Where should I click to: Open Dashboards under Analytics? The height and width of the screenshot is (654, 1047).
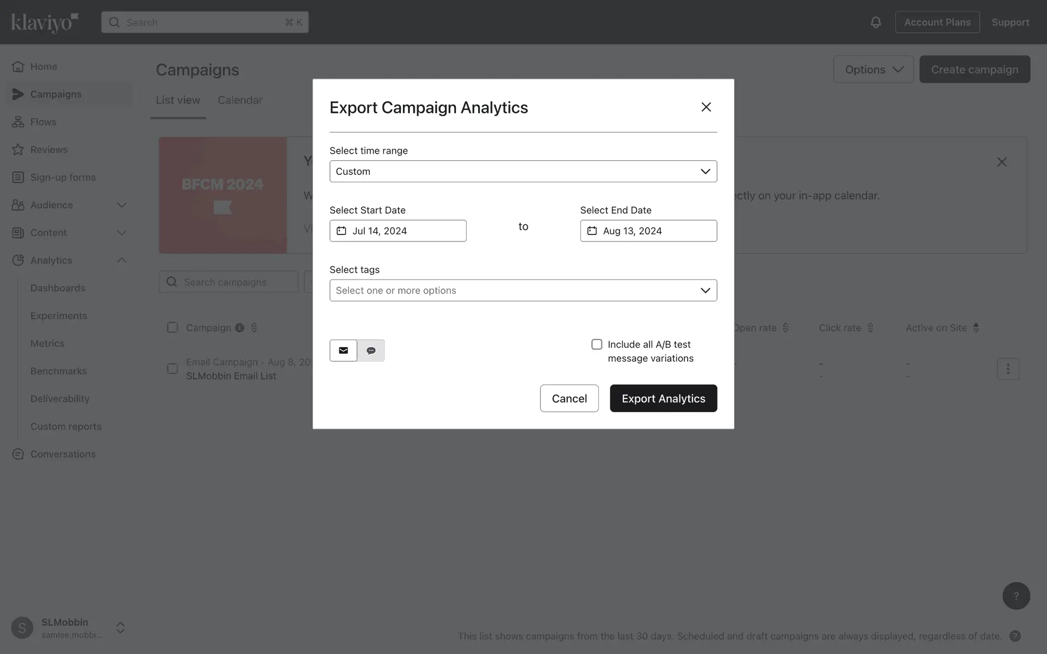(58, 288)
